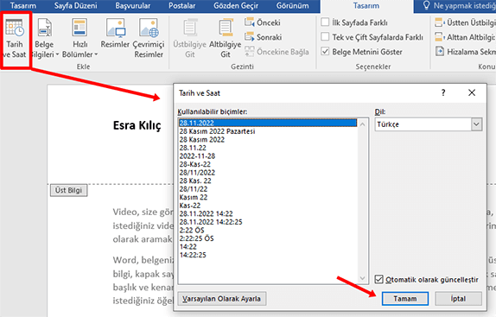Open the Başvurular ribbon tab
Image resolution: width=496 pixels, height=317 pixels.
pos(132,6)
